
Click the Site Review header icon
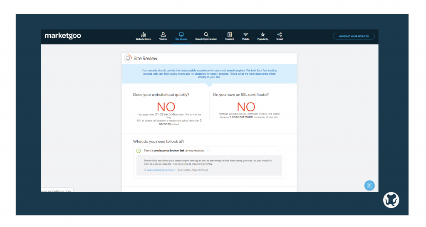[128, 59]
